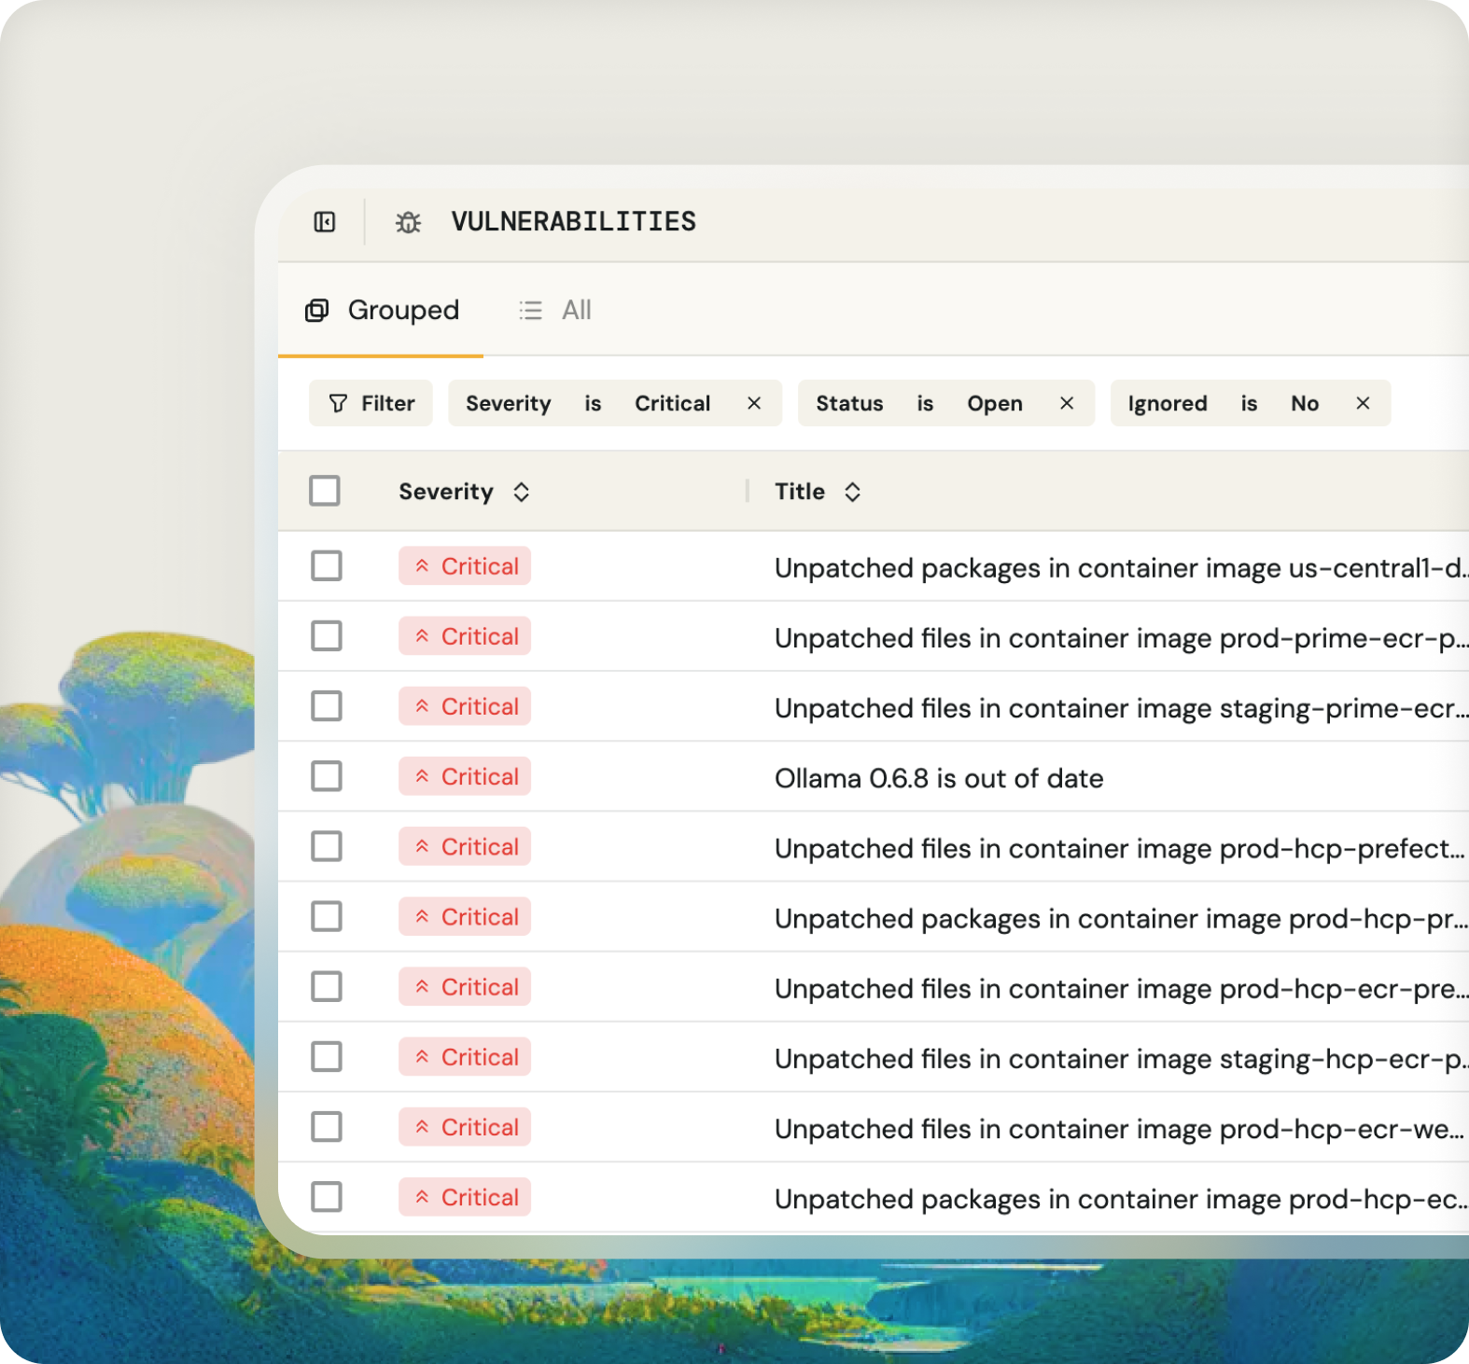Sort by Severity using sort arrows
This screenshot has height=1364, width=1469.
click(522, 492)
